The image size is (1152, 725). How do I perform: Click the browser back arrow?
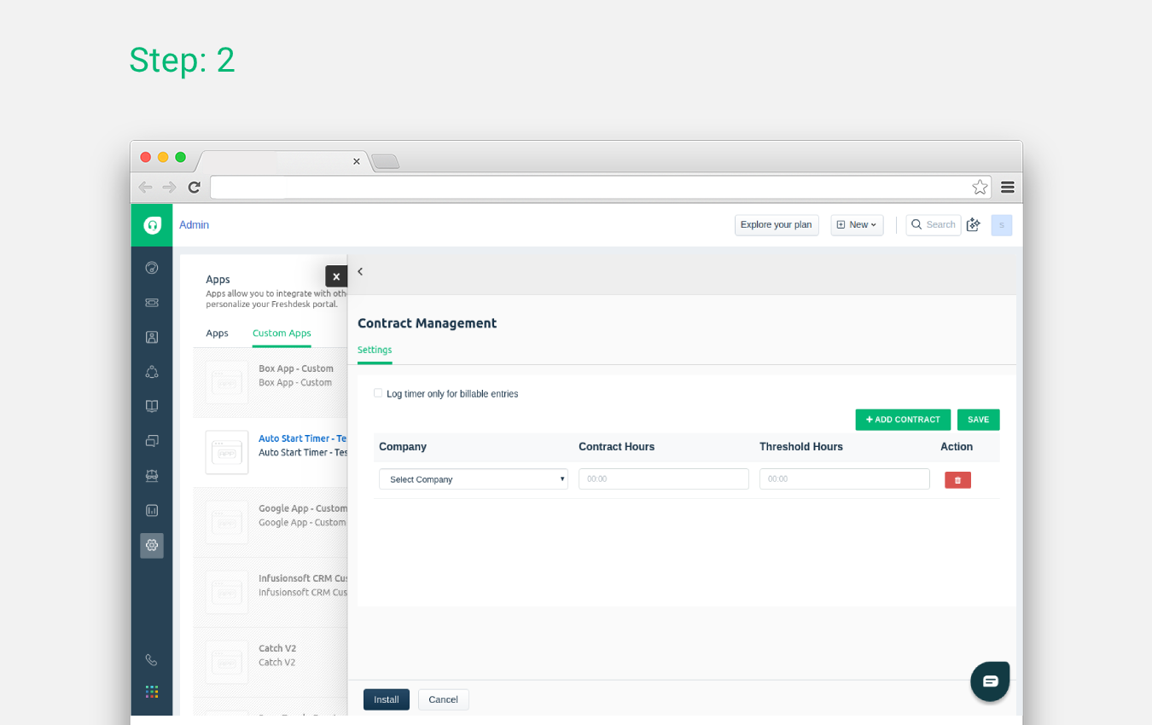(x=145, y=187)
